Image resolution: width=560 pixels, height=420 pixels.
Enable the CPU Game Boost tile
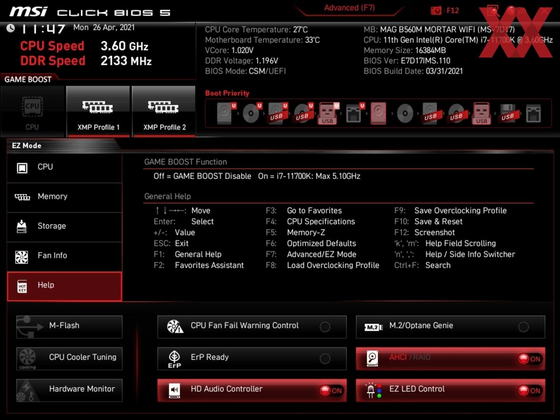[33, 112]
